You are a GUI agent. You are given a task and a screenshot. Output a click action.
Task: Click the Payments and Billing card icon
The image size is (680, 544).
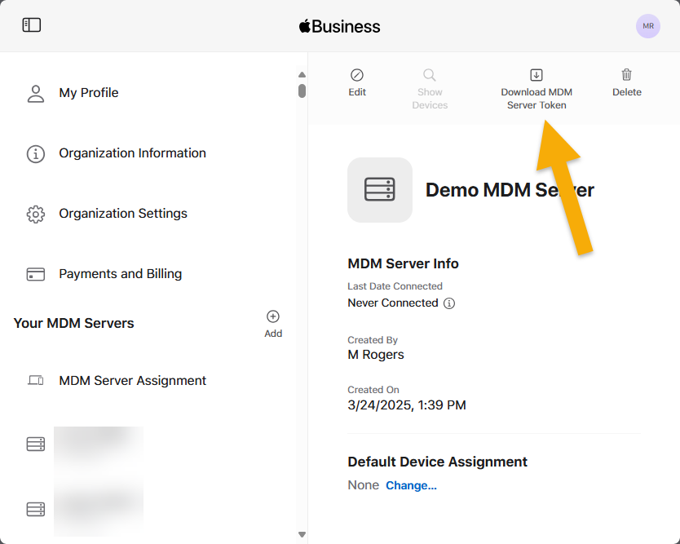coord(36,274)
